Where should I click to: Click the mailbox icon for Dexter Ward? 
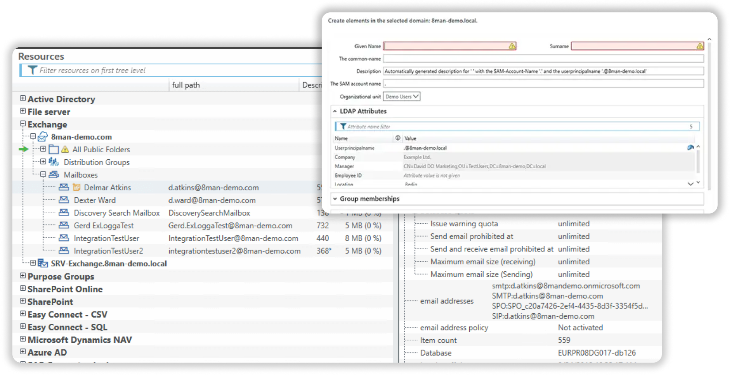click(x=64, y=200)
